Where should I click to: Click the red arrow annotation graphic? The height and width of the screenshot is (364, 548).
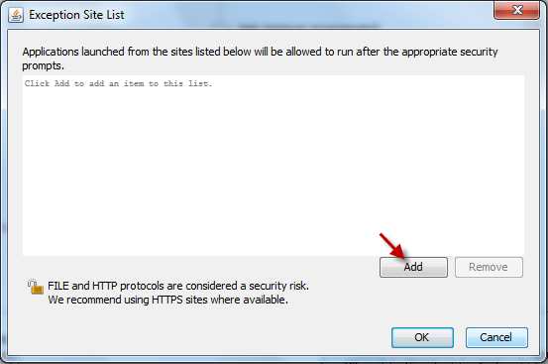coord(392,246)
